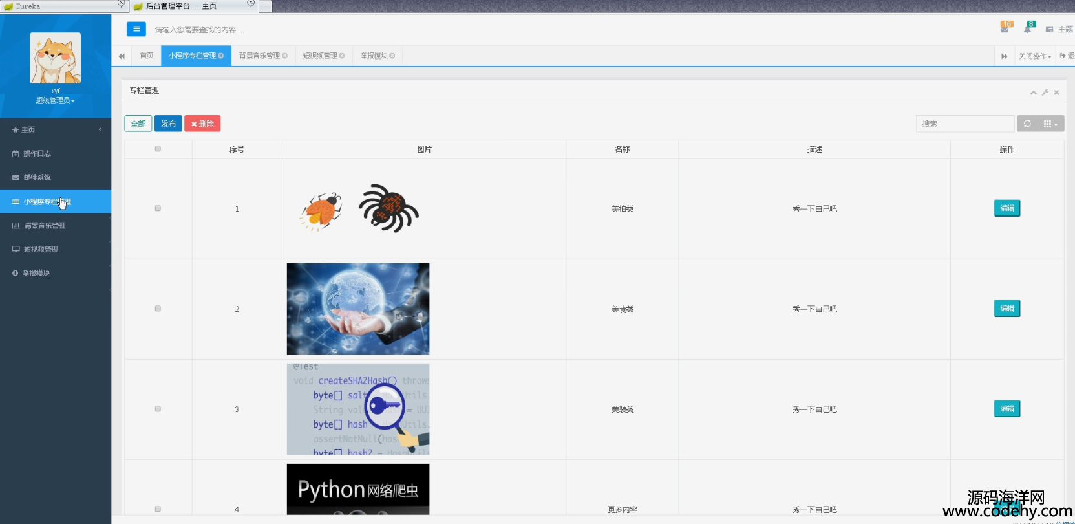Expand the 主页 sidebar menu
This screenshot has width=1075, height=524.
point(56,129)
